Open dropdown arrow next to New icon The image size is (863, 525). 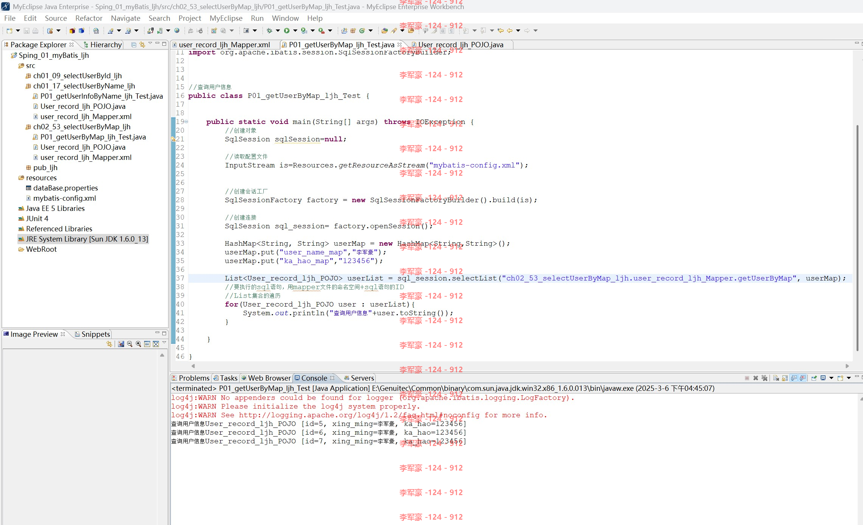tap(18, 31)
